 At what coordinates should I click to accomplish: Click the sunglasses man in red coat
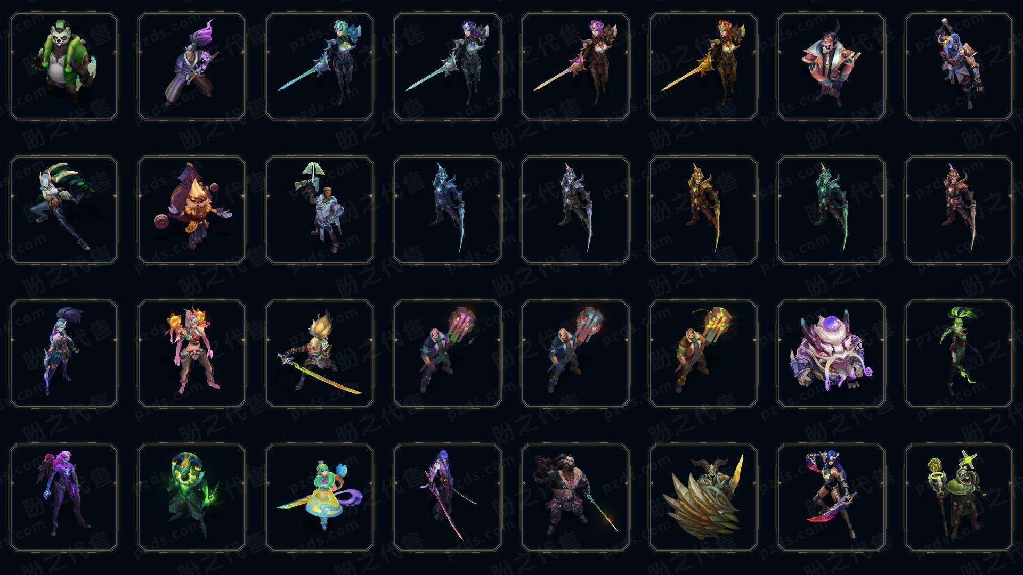(x=831, y=67)
